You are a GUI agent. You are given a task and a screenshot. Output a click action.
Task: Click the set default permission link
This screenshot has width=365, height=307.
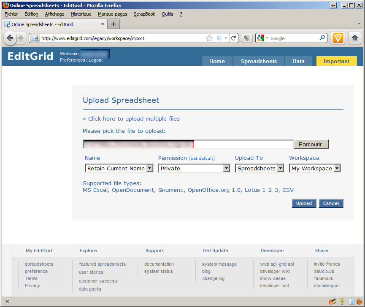tap(202, 159)
